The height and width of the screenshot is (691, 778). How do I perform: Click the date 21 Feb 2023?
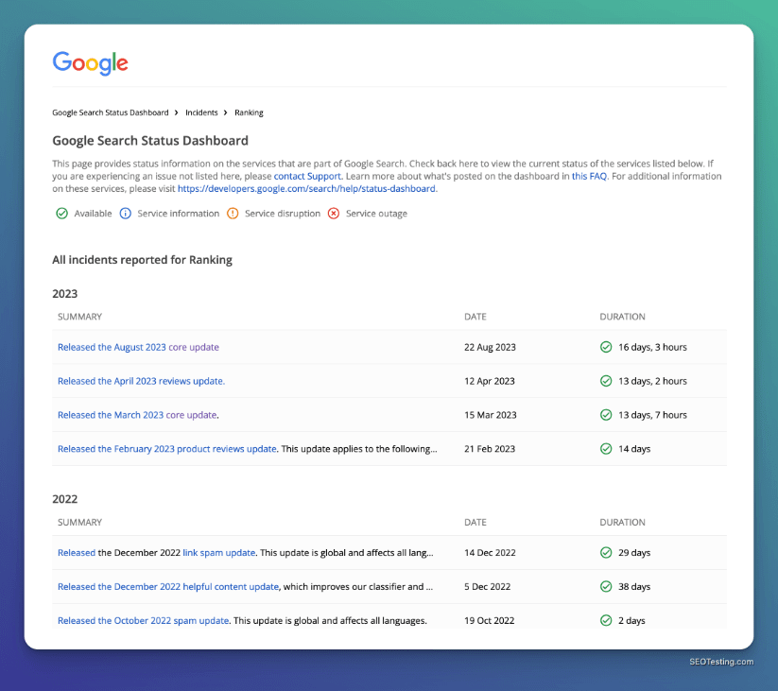tap(490, 448)
